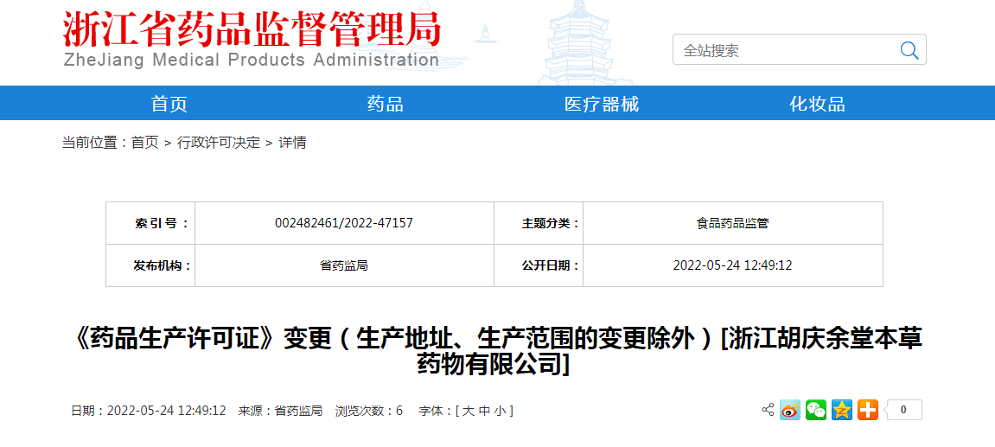Set font size to 小
This screenshot has height=447, width=995.
pos(500,411)
